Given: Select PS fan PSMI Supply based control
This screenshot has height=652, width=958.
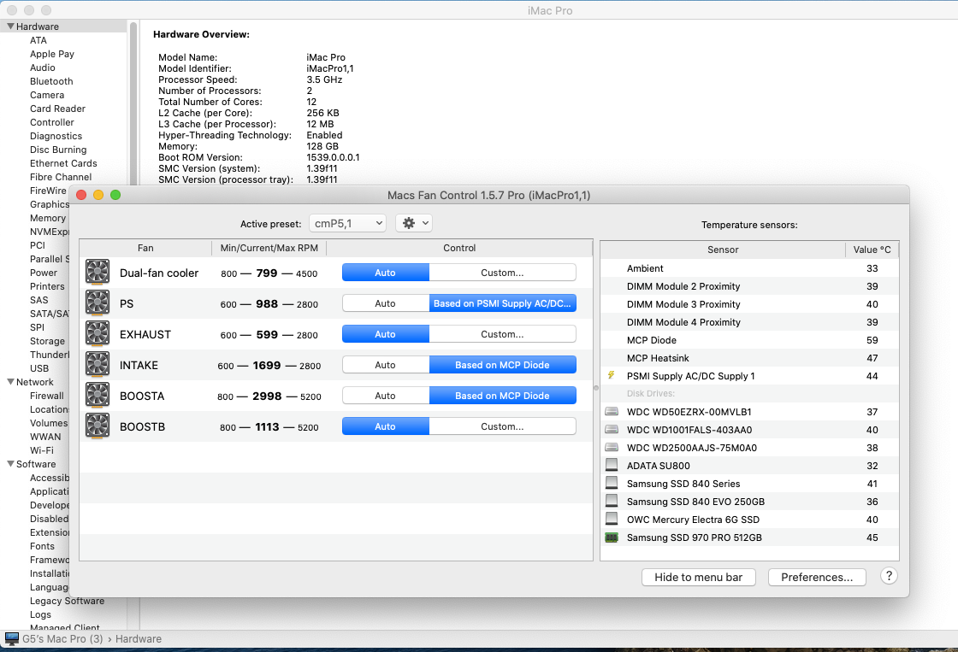Looking at the screenshot, I should point(502,303).
